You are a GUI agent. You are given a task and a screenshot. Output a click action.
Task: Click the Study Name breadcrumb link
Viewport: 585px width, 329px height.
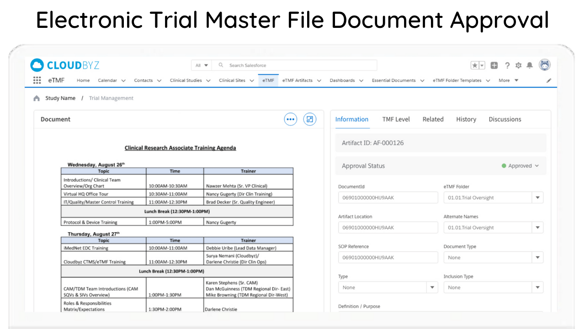point(60,98)
